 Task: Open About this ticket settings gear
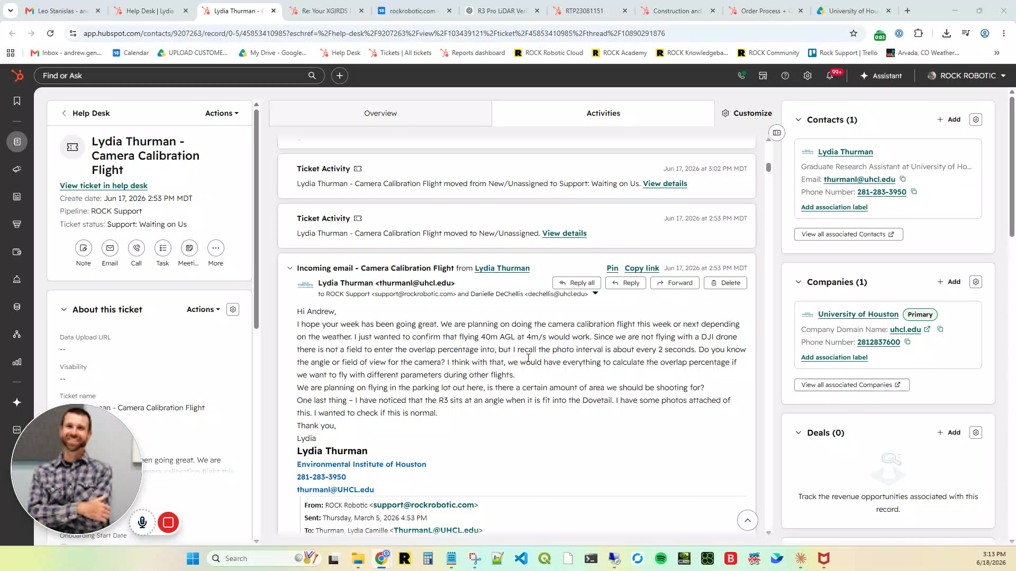pos(233,309)
